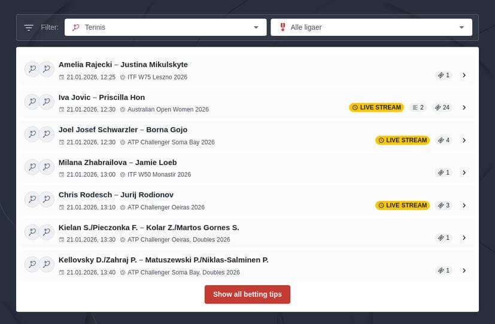Click tips count icon for Iva Jovic match

click(x=438, y=108)
